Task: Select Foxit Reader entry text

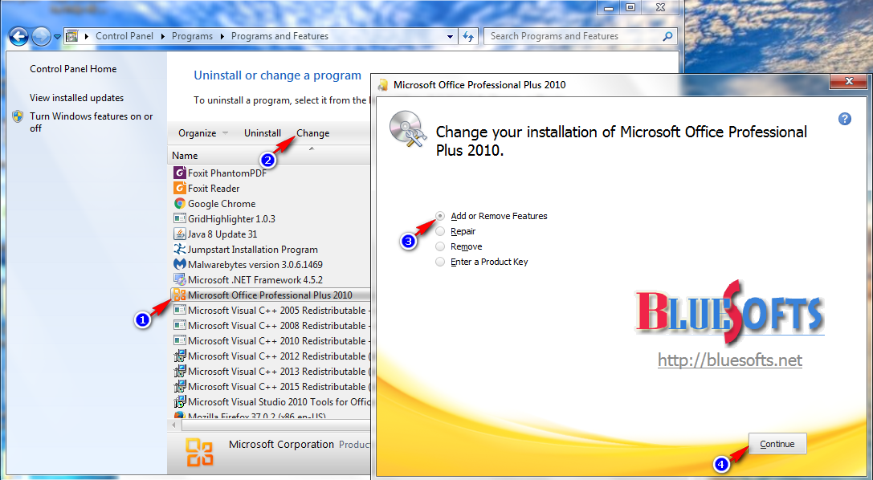Action: click(214, 189)
